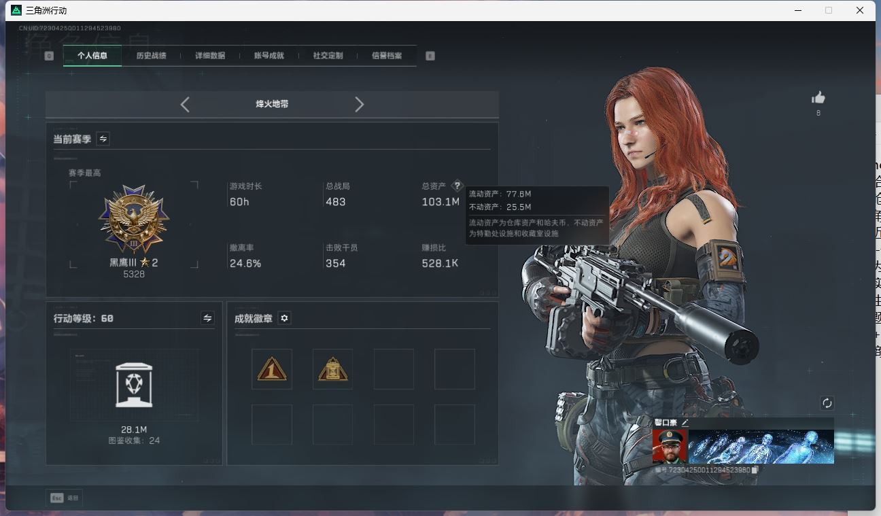This screenshot has width=881, height=516.
Task: Click the player avatar portrait thumbnail
Action: point(669,447)
